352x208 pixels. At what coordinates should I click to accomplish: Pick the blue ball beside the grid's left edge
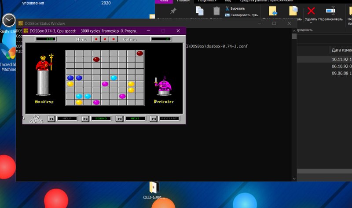point(70,78)
